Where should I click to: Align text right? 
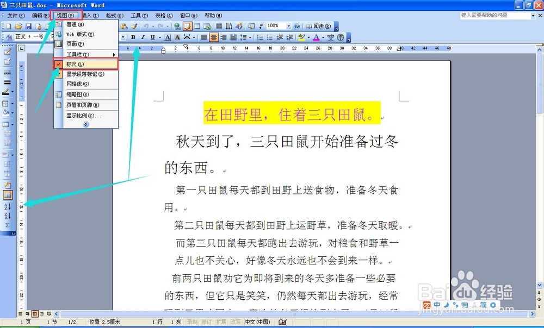pos(224,37)
